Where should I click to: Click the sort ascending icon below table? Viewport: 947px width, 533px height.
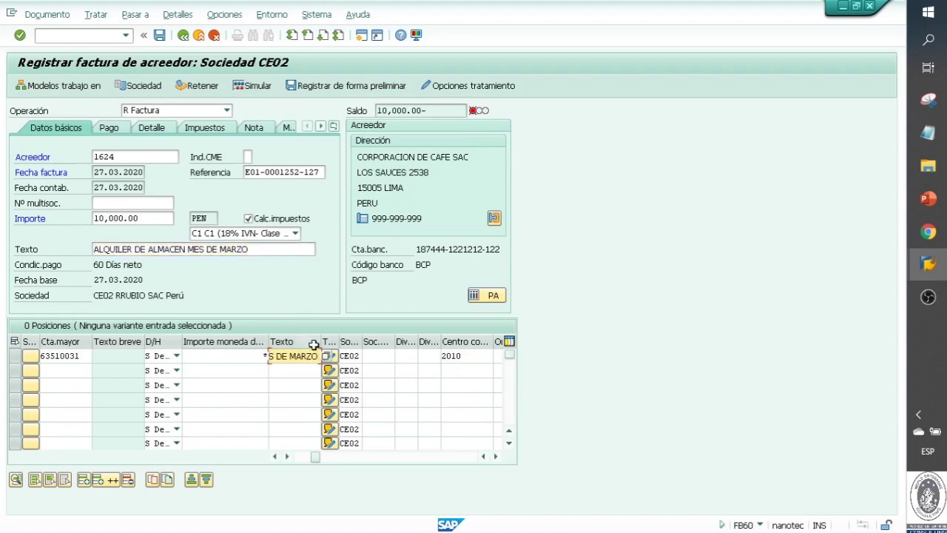(191, 480)
